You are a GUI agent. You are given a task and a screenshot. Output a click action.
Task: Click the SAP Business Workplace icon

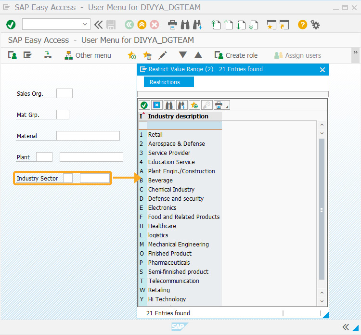pyautogui.click(x=48, y=55)
